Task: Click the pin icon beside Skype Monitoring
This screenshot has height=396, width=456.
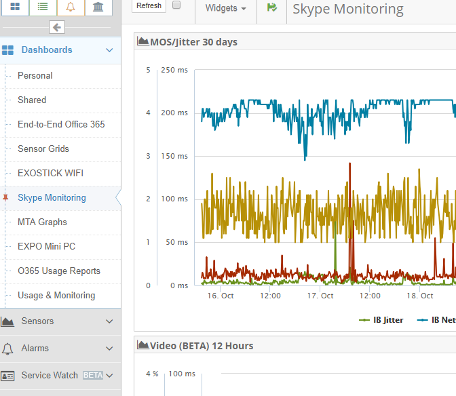Action: pyautogui.click(x=5, y=198)
